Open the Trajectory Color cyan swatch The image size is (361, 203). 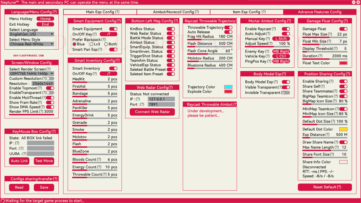[x=228, y=87]
